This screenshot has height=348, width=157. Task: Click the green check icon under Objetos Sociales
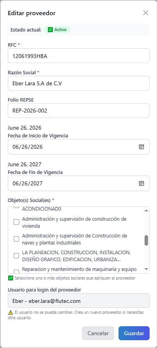coord(10,278)
